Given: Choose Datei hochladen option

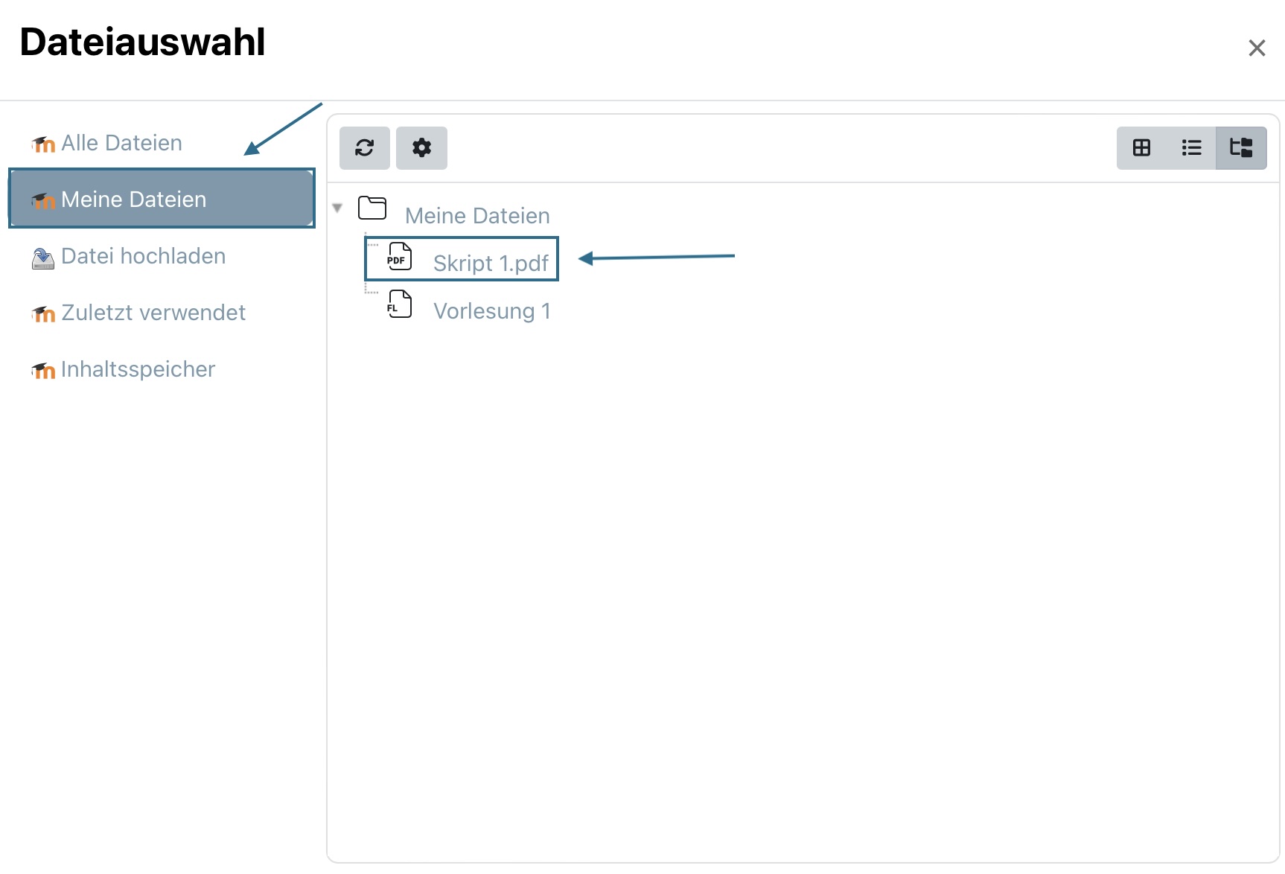Looking at the screenshot, I should click(x=143, y=256).
